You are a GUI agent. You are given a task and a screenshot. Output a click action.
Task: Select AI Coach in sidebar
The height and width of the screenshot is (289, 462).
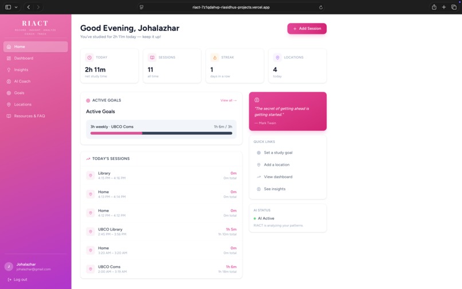[x=36, y=81]
